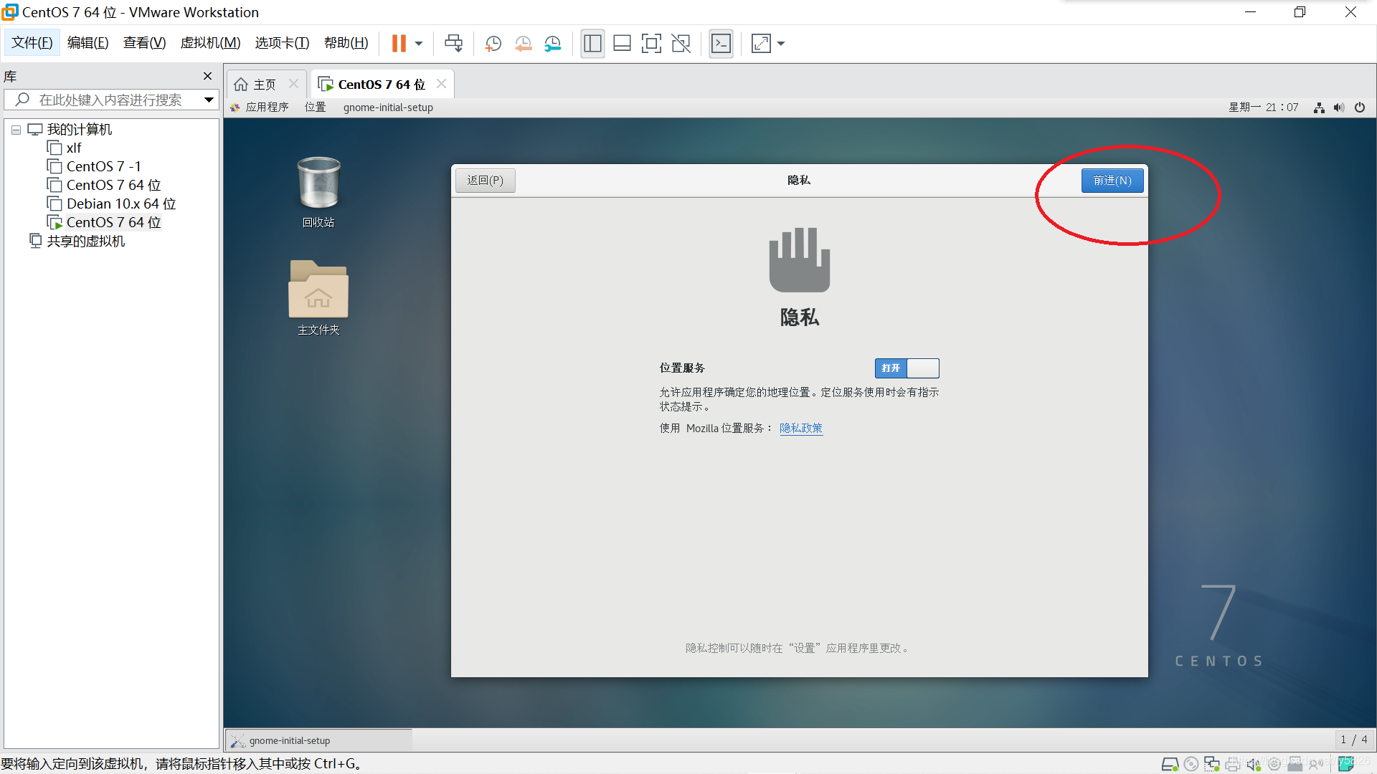Click the printer status icon
Viewport: 1377px width, 774px height.
coord(1233,764)
